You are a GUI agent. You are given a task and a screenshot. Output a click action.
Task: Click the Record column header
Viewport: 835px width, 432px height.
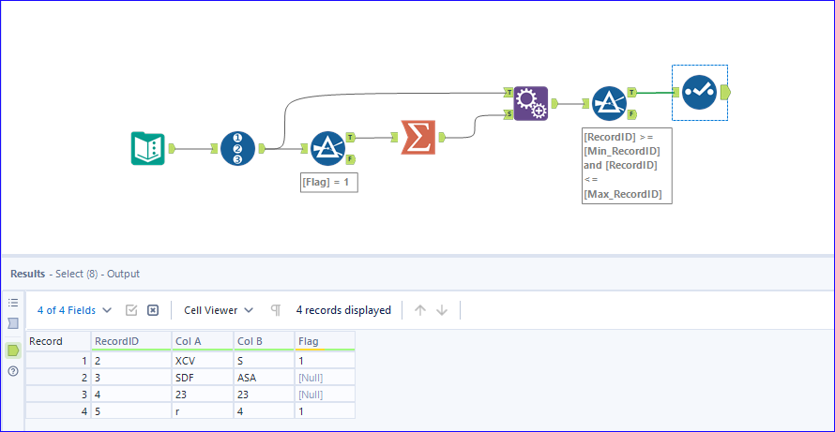[x=58, y=341]
